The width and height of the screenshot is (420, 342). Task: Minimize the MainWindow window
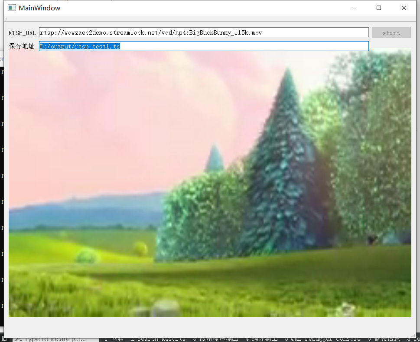click(354, 7)
